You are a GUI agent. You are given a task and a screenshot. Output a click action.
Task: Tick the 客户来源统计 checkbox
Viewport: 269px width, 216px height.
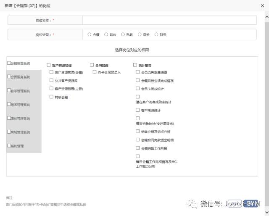click(x=137, y=110)
